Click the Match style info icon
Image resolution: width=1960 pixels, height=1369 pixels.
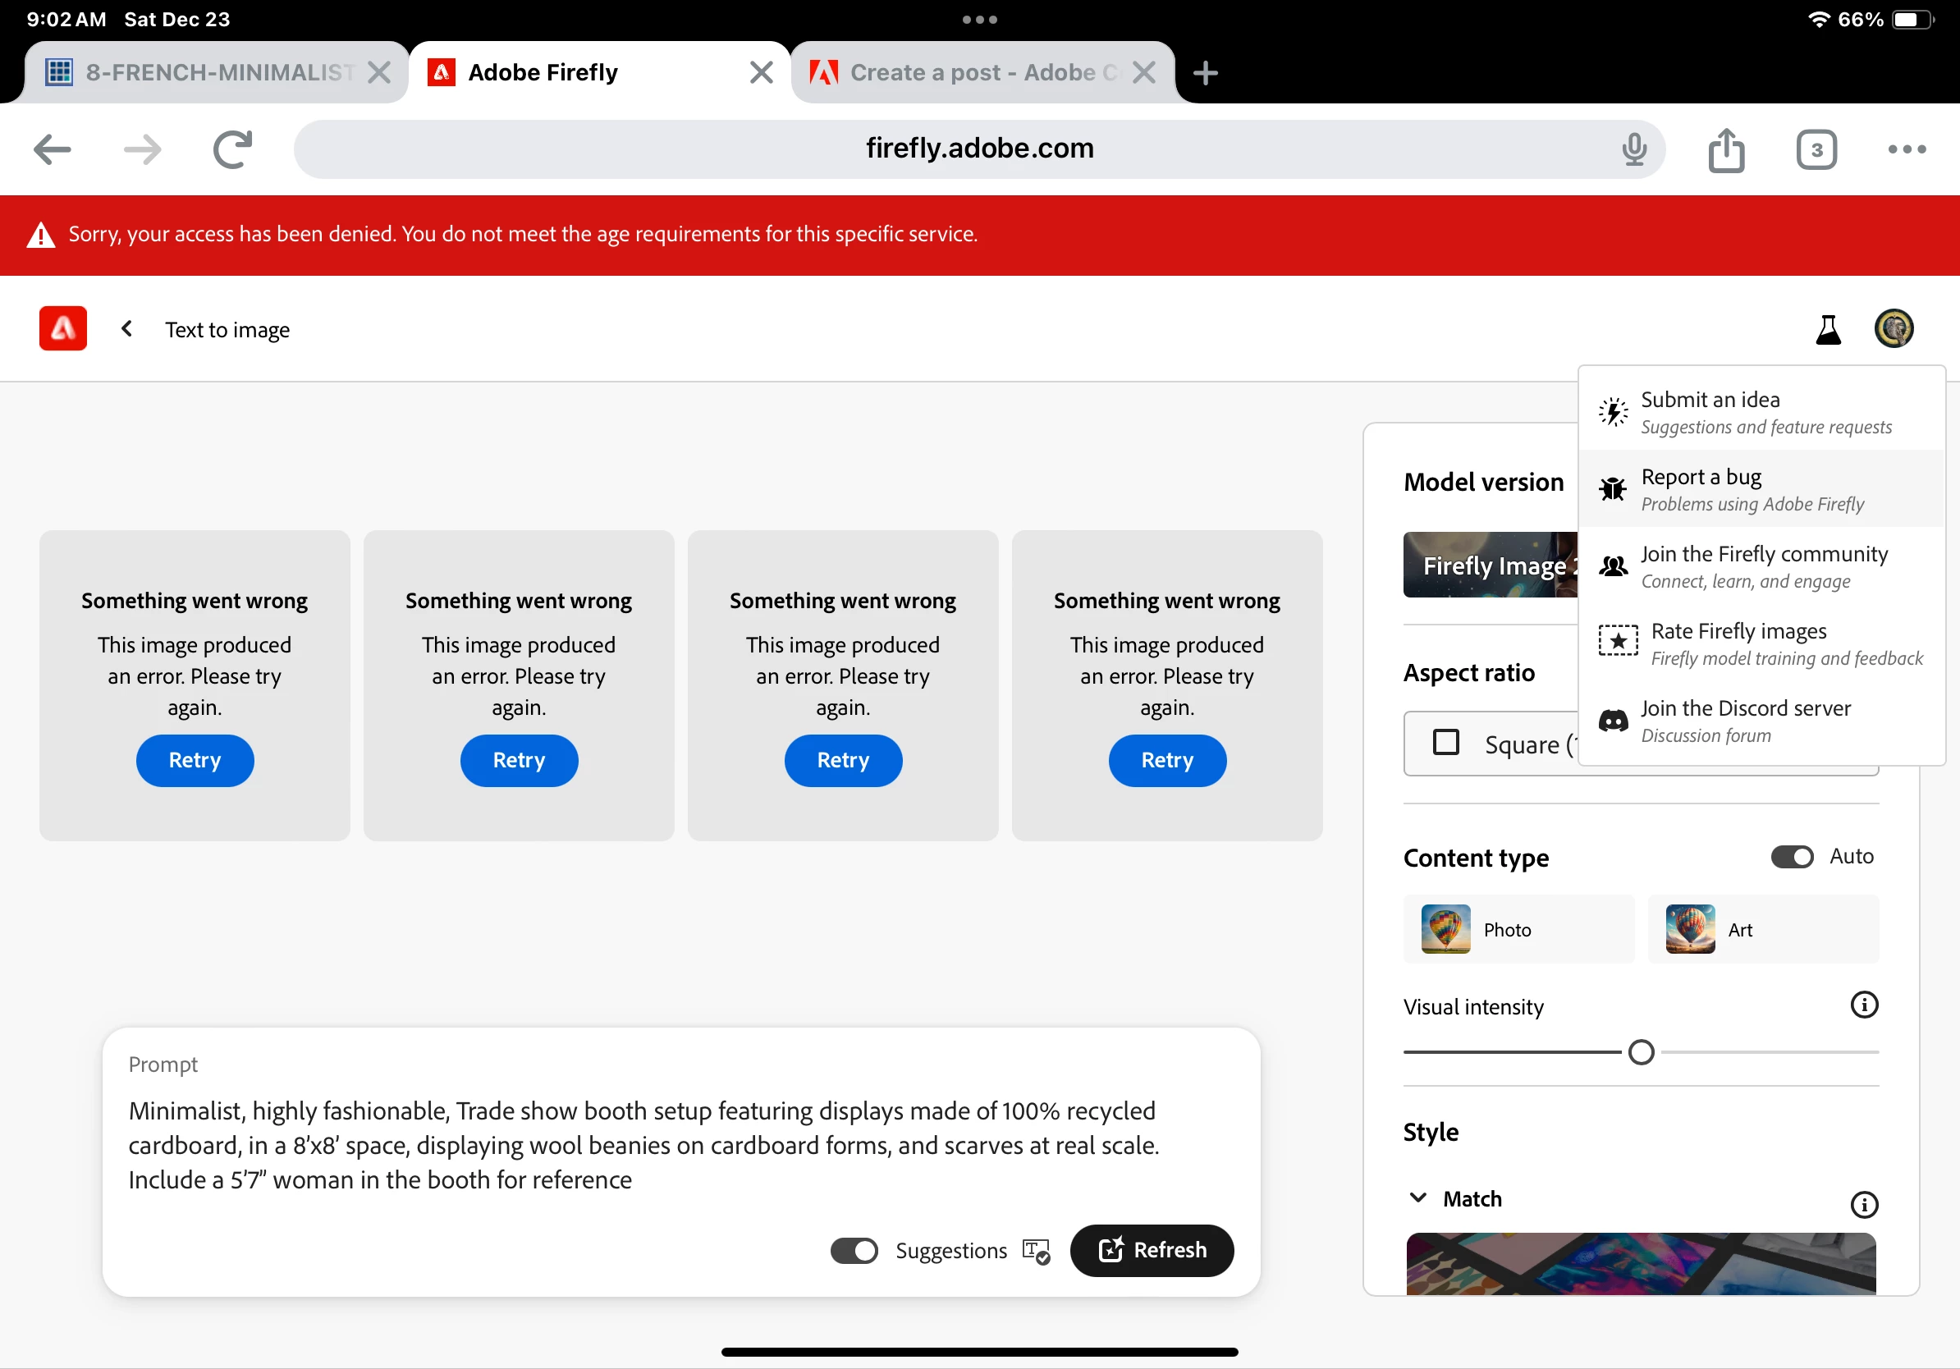click(x=1863, y=1204)
